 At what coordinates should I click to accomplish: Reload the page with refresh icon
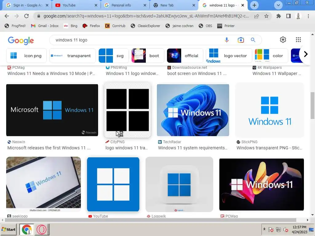point(26,16)
